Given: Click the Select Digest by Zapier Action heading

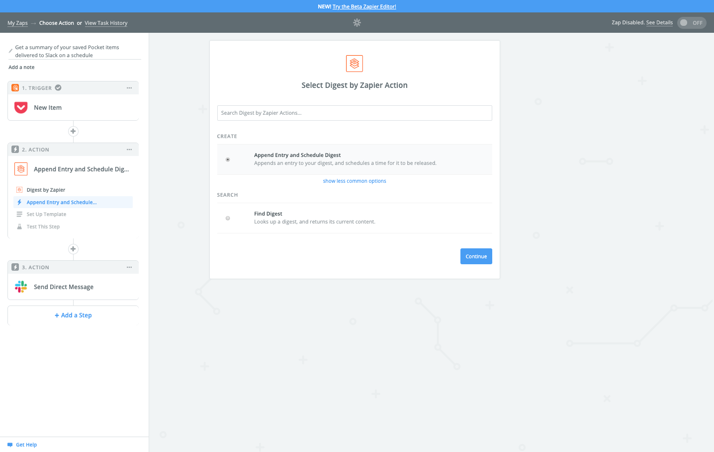Looking at the screenshot, I should [x=355, y=85].
